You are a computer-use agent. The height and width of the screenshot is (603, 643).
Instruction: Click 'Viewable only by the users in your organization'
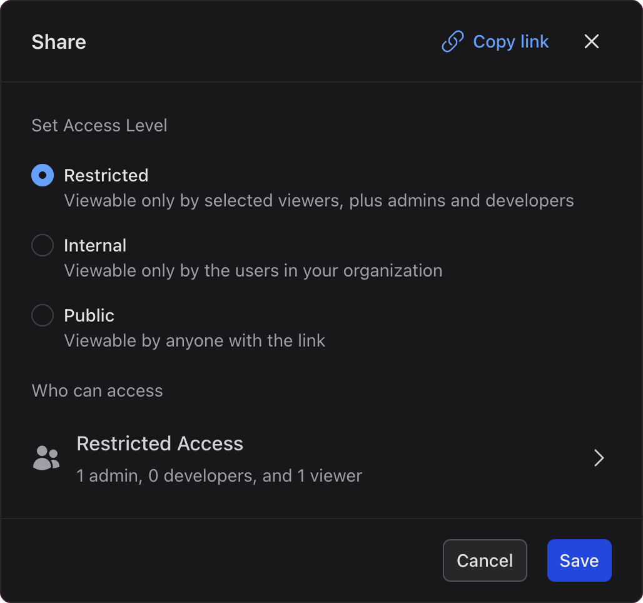pos(253,271)
